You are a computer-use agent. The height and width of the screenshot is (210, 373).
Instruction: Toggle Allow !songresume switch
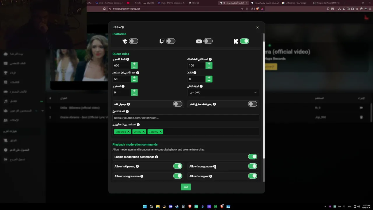pyautogui.click(x=177, y=176)
